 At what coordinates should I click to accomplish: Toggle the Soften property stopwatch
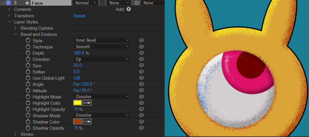coord(28,72)
